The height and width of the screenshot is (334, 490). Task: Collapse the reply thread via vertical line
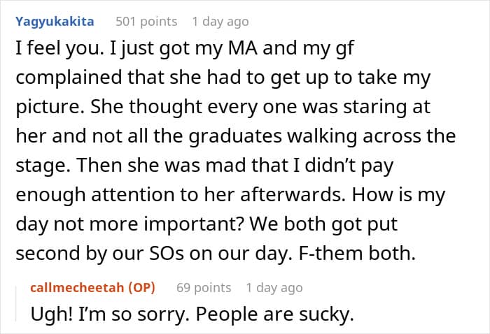tap(15, 304)
